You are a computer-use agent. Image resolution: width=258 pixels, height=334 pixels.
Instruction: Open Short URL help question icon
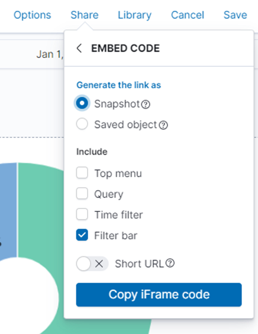coord(170,263)
